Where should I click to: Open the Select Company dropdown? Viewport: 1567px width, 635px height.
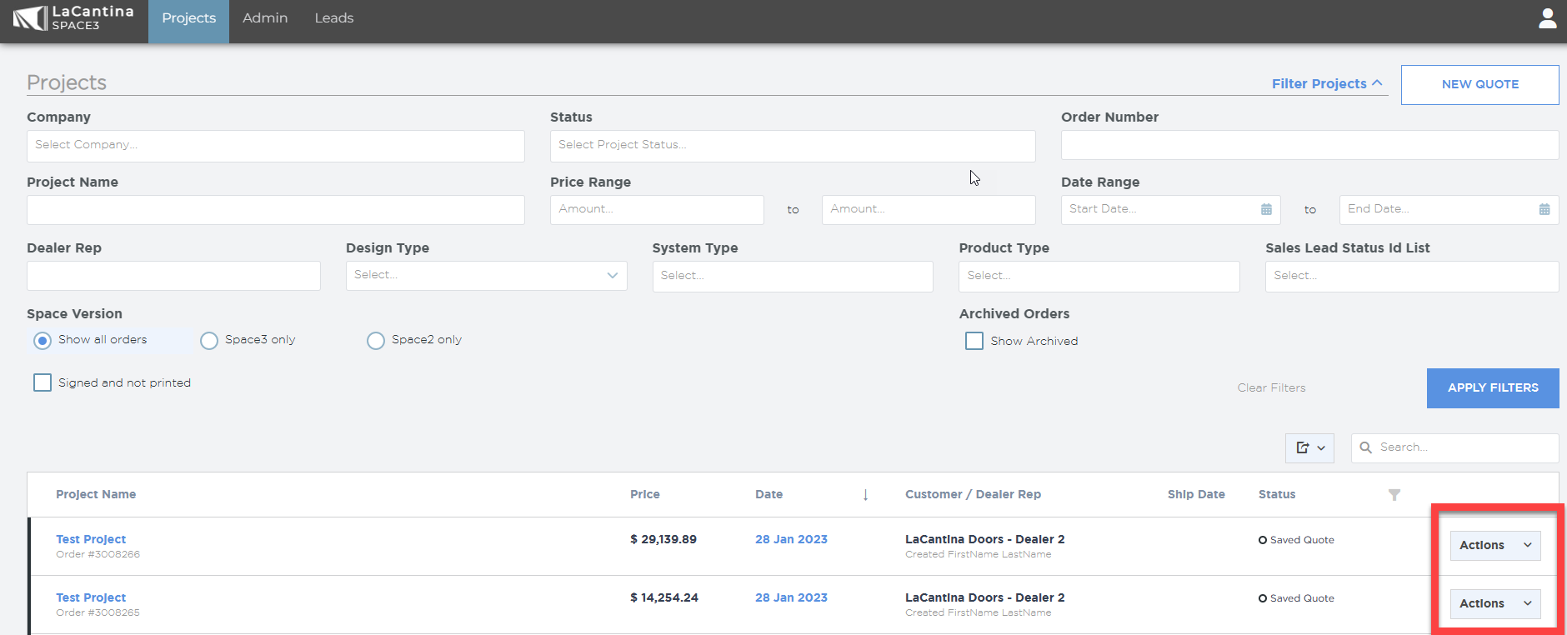(276, 146)
